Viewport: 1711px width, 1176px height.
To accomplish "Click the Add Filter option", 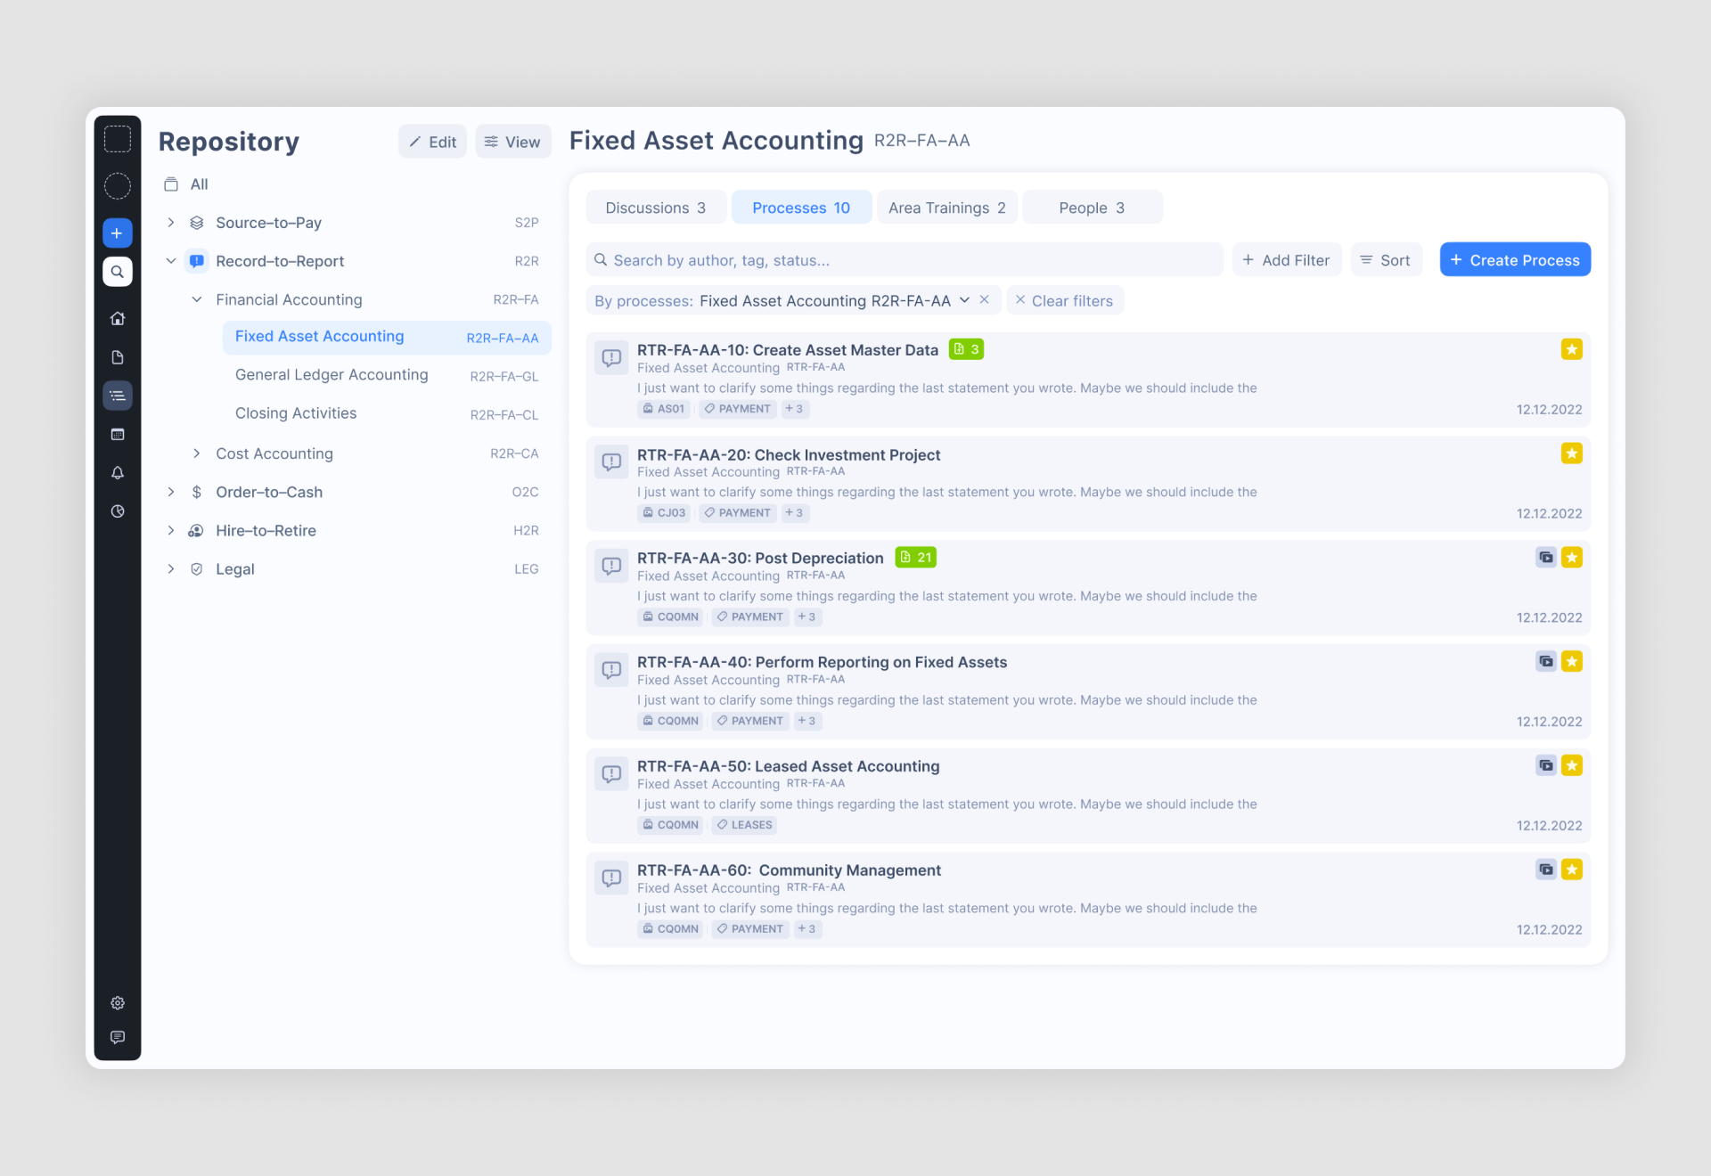I will pos(1284,260).
